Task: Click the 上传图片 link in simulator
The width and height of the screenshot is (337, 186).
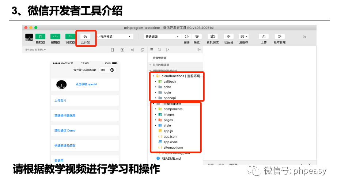Action: pos(60,100)
